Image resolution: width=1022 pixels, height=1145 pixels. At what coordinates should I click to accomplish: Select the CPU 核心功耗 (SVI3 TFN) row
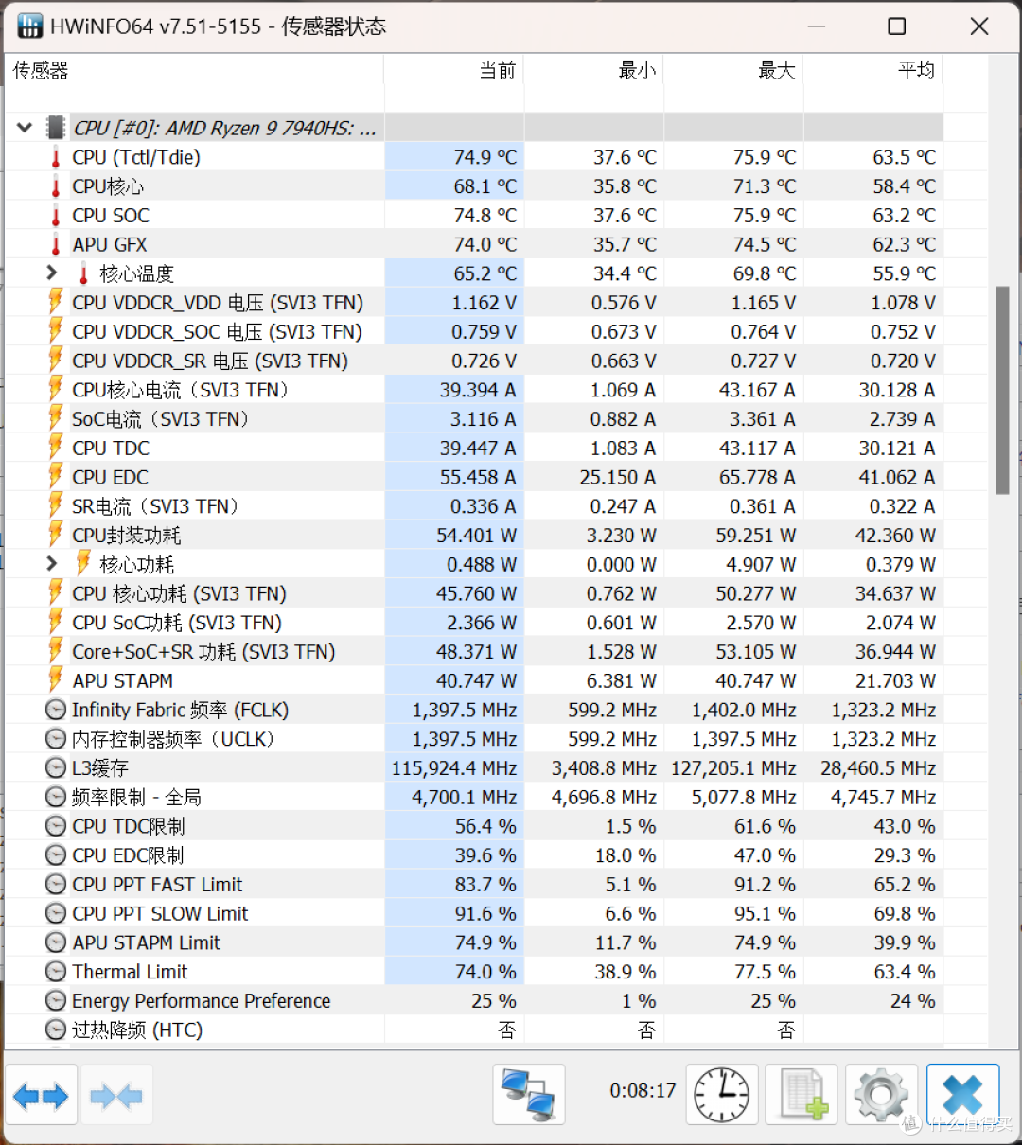point(474,593)
